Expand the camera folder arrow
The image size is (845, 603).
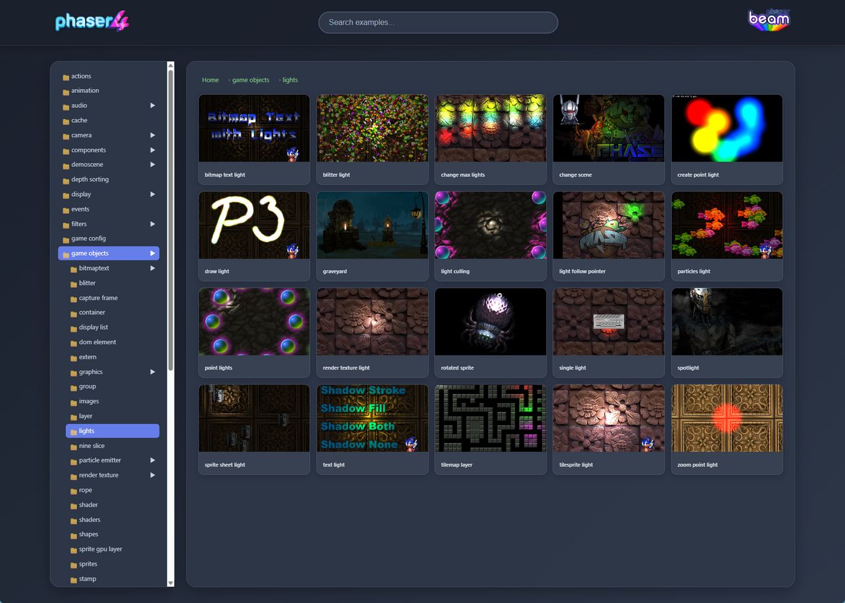pos(152,135)
